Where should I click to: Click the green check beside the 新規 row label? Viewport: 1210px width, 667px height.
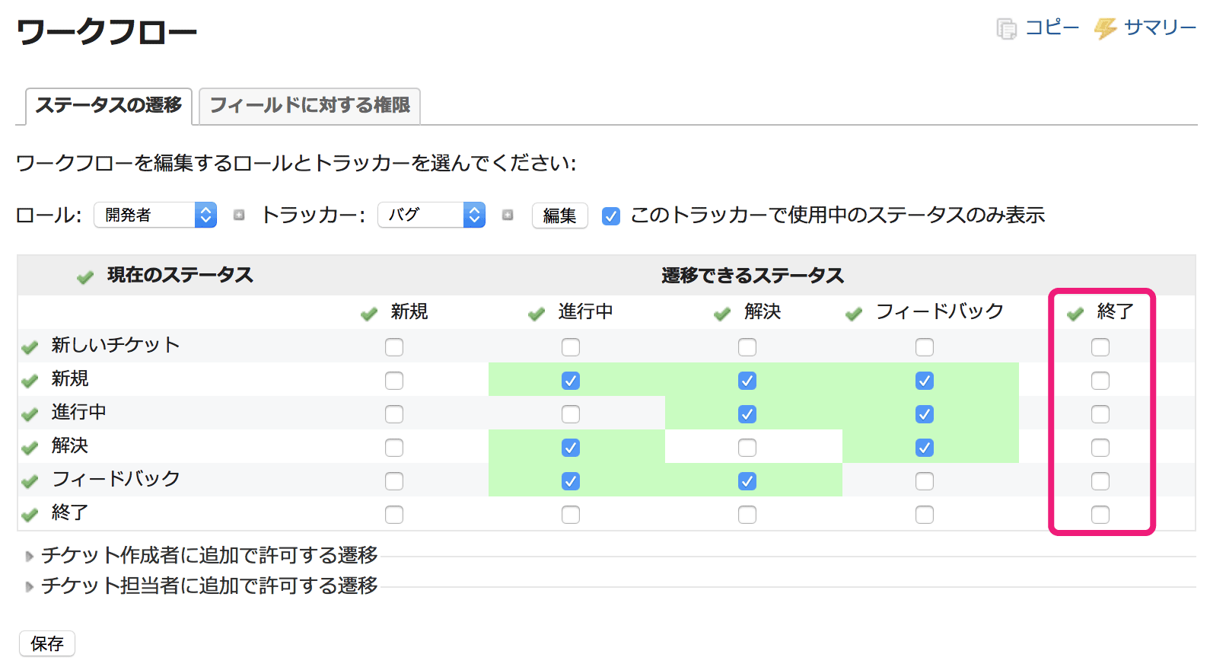(x=30, y=381)
